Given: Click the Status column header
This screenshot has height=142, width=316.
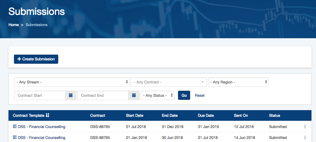Looking at the screenshot, I should 274,116.
